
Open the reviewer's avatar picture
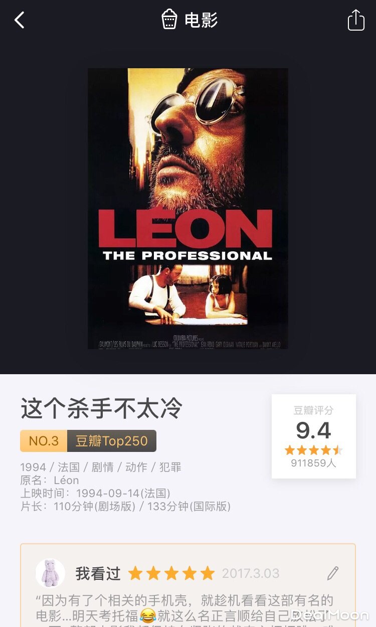pyautogui.click(x=50, y=573)
